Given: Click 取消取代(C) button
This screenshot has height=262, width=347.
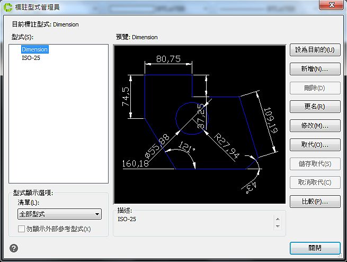Looking at the screenshot, I should point(315,182).
